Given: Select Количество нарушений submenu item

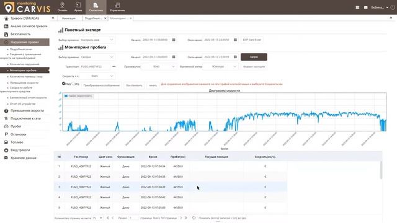Looking at the screenshot, I should click(24, 64).
